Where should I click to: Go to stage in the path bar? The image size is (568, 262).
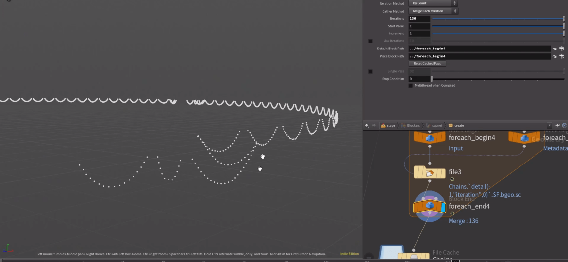388,125
